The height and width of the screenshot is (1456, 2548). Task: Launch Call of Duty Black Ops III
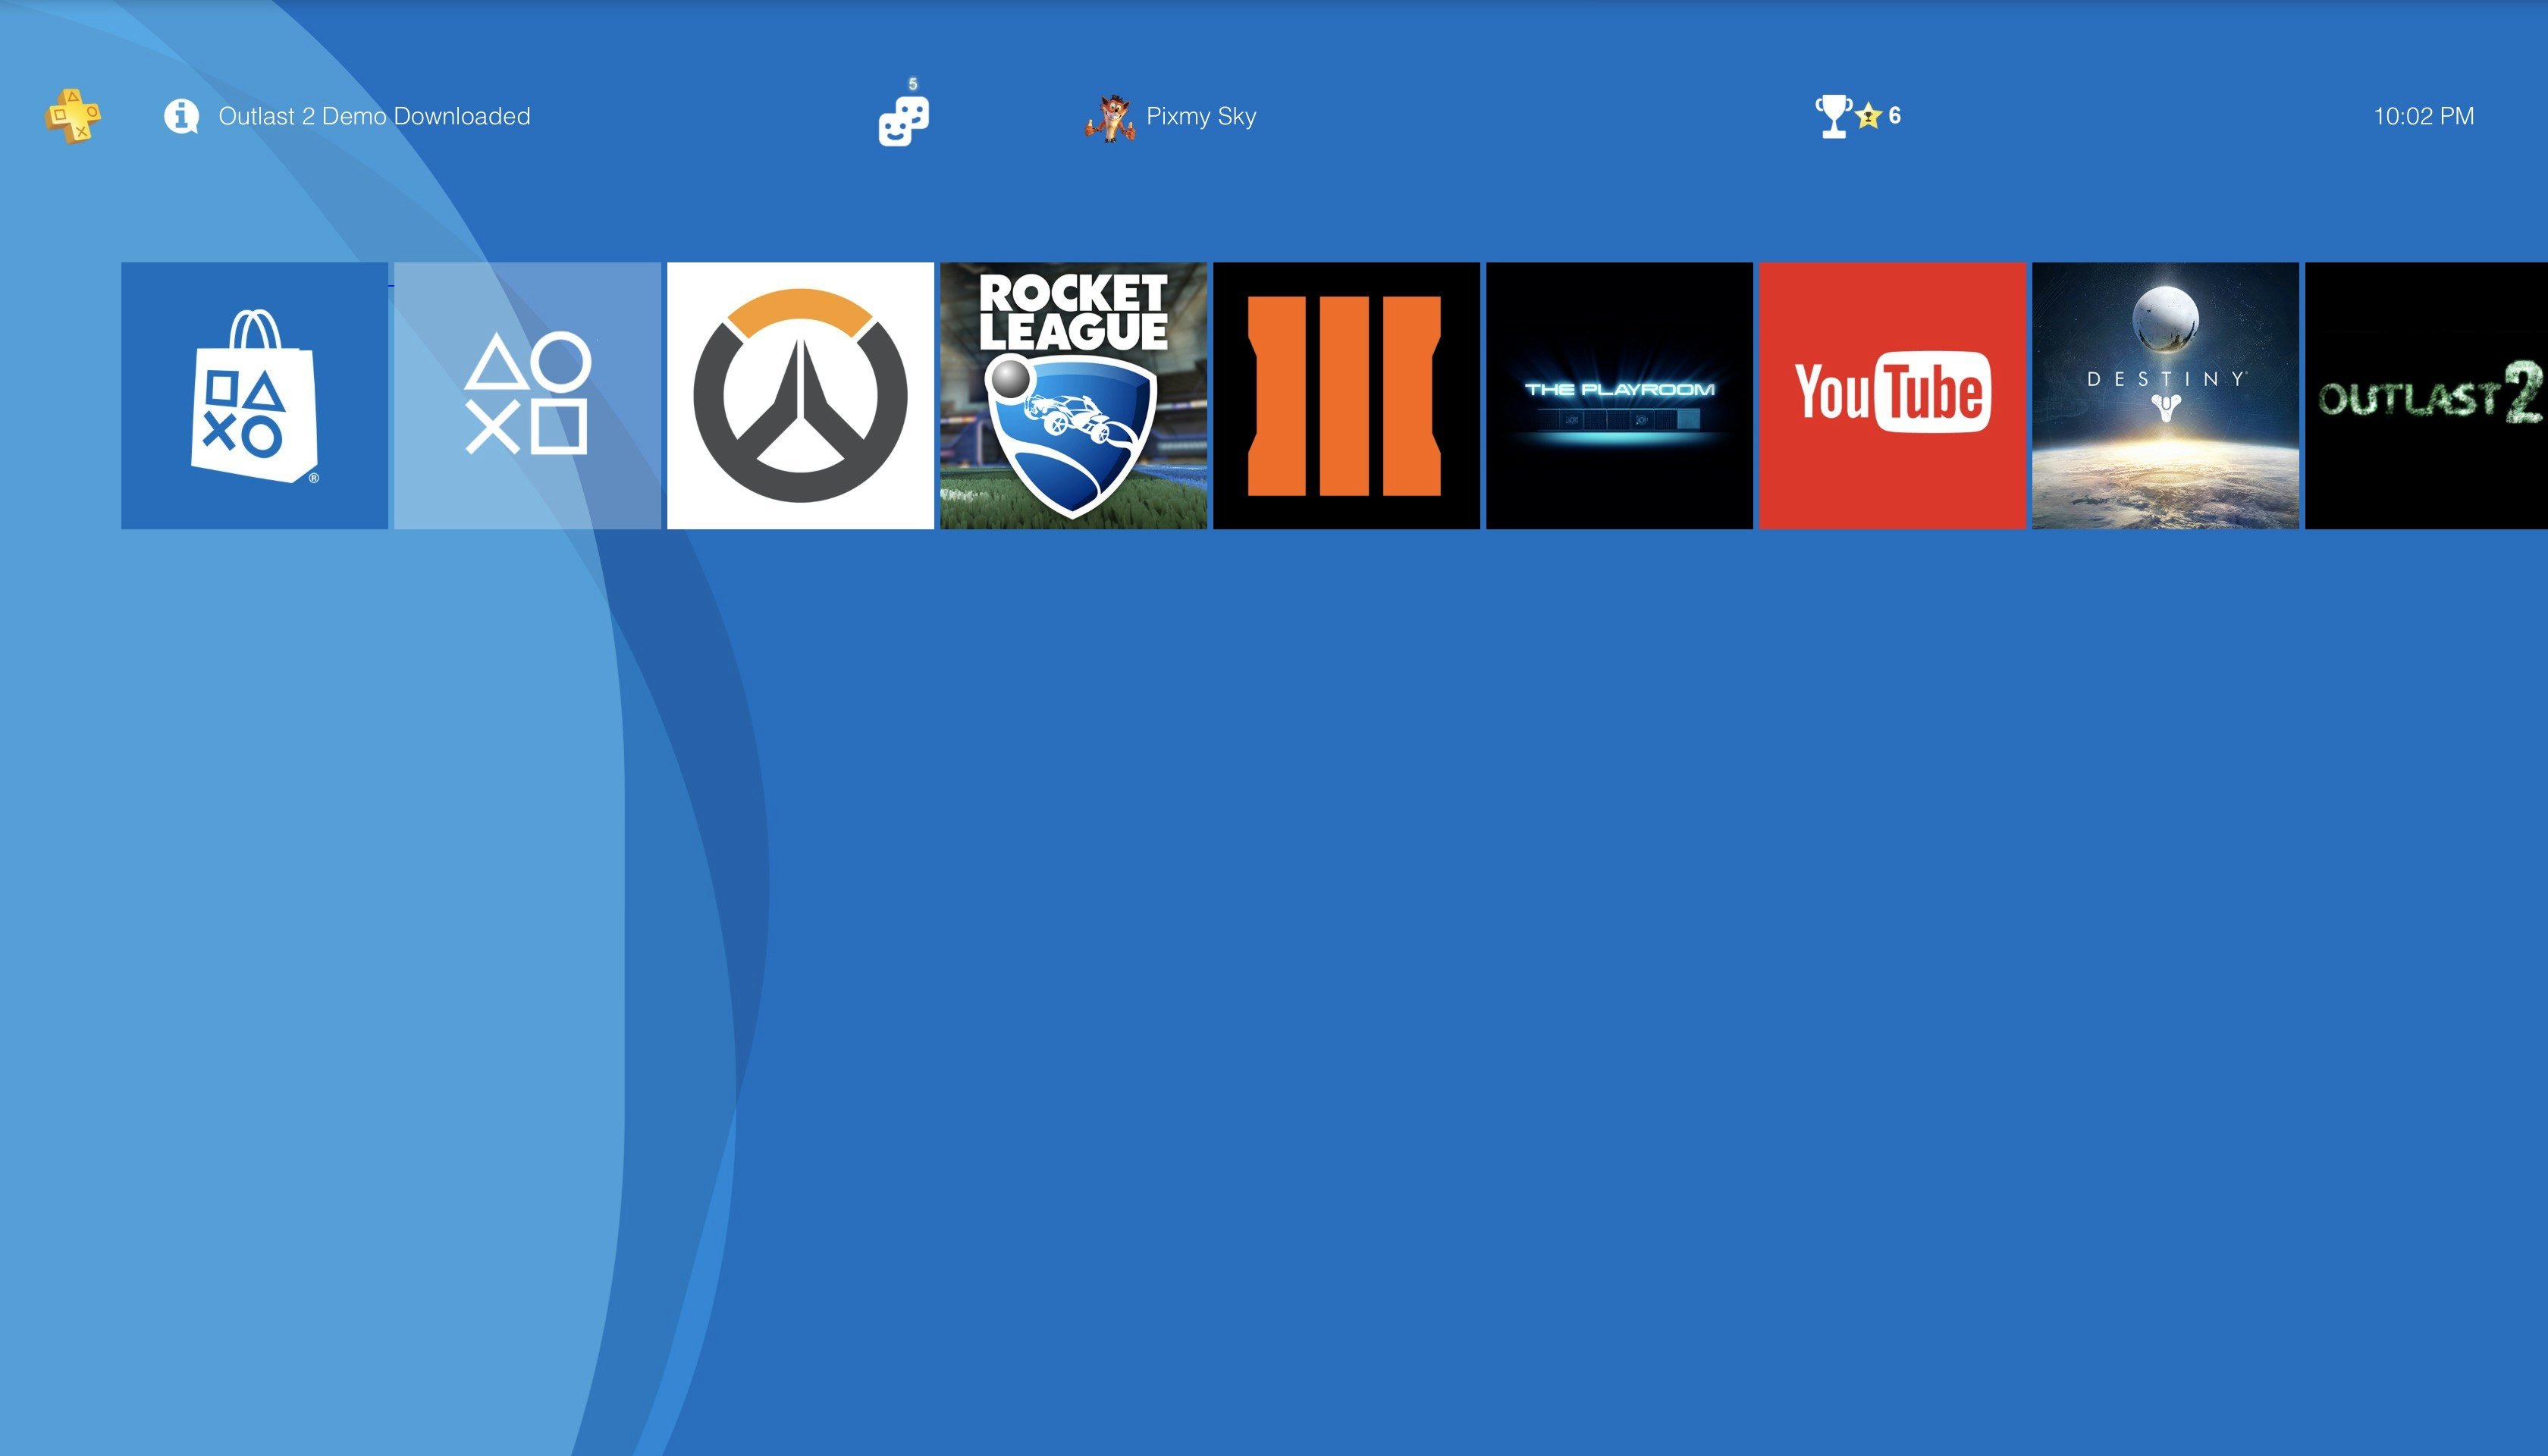coord(1346,395)
